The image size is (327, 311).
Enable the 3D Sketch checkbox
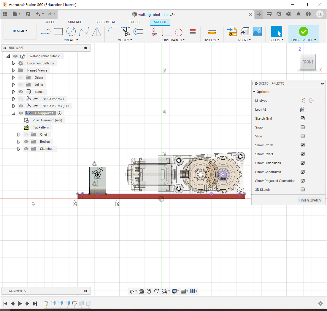(x=303, y=190)
